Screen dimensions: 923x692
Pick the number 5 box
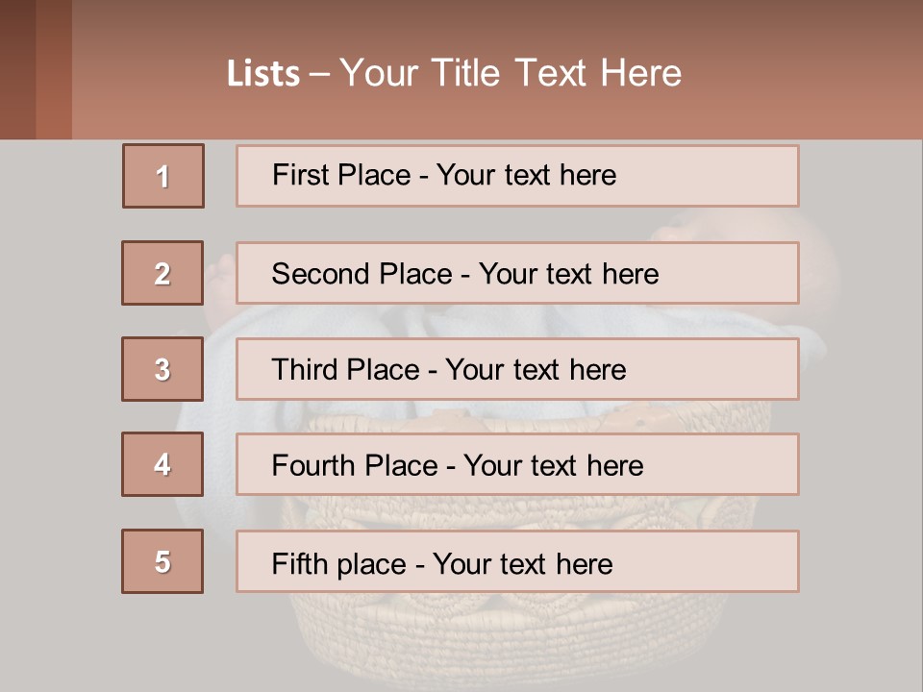[162, 561]
